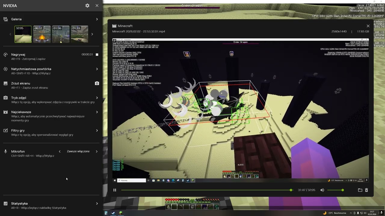Expand the Tryb zdjęć chevron

[97, 98]
